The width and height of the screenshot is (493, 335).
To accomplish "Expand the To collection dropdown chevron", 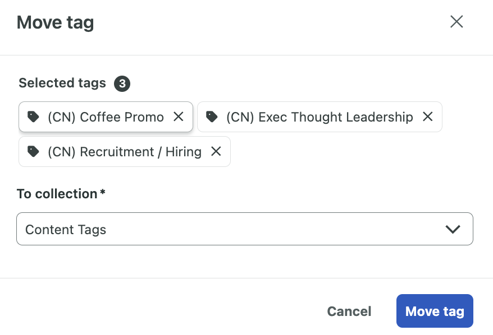I will coord(453,229).
